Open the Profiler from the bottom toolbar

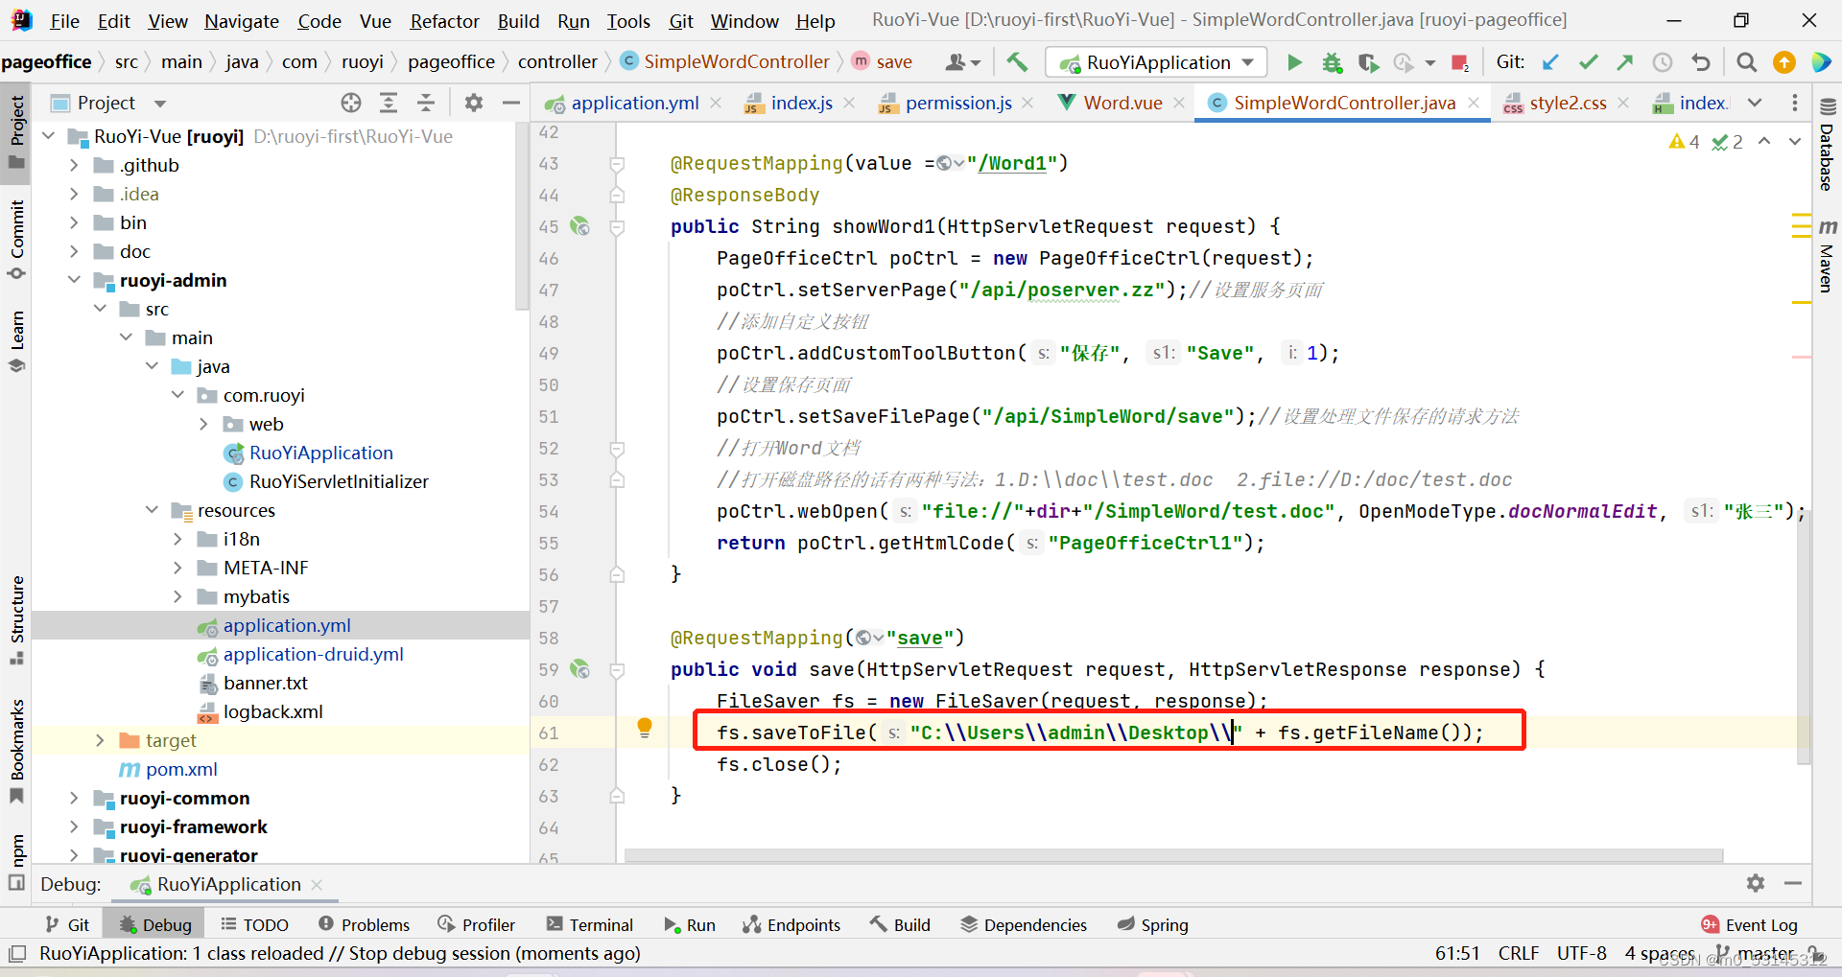477,924
